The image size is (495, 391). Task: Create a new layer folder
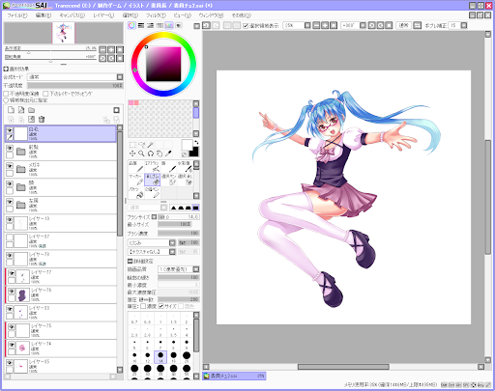point(31,110)
